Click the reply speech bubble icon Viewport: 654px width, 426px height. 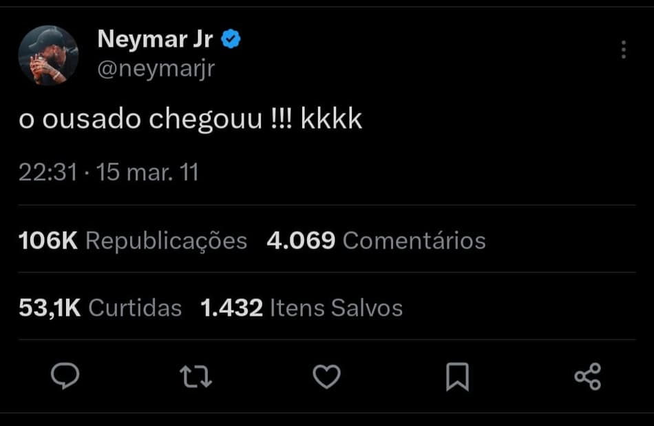click(65, 376)
